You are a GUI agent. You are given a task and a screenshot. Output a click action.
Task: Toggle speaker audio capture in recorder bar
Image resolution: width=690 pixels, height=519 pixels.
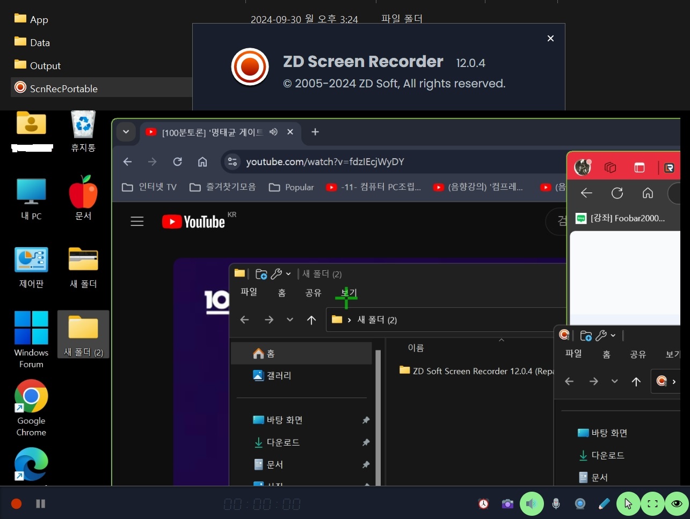(532, 503)
